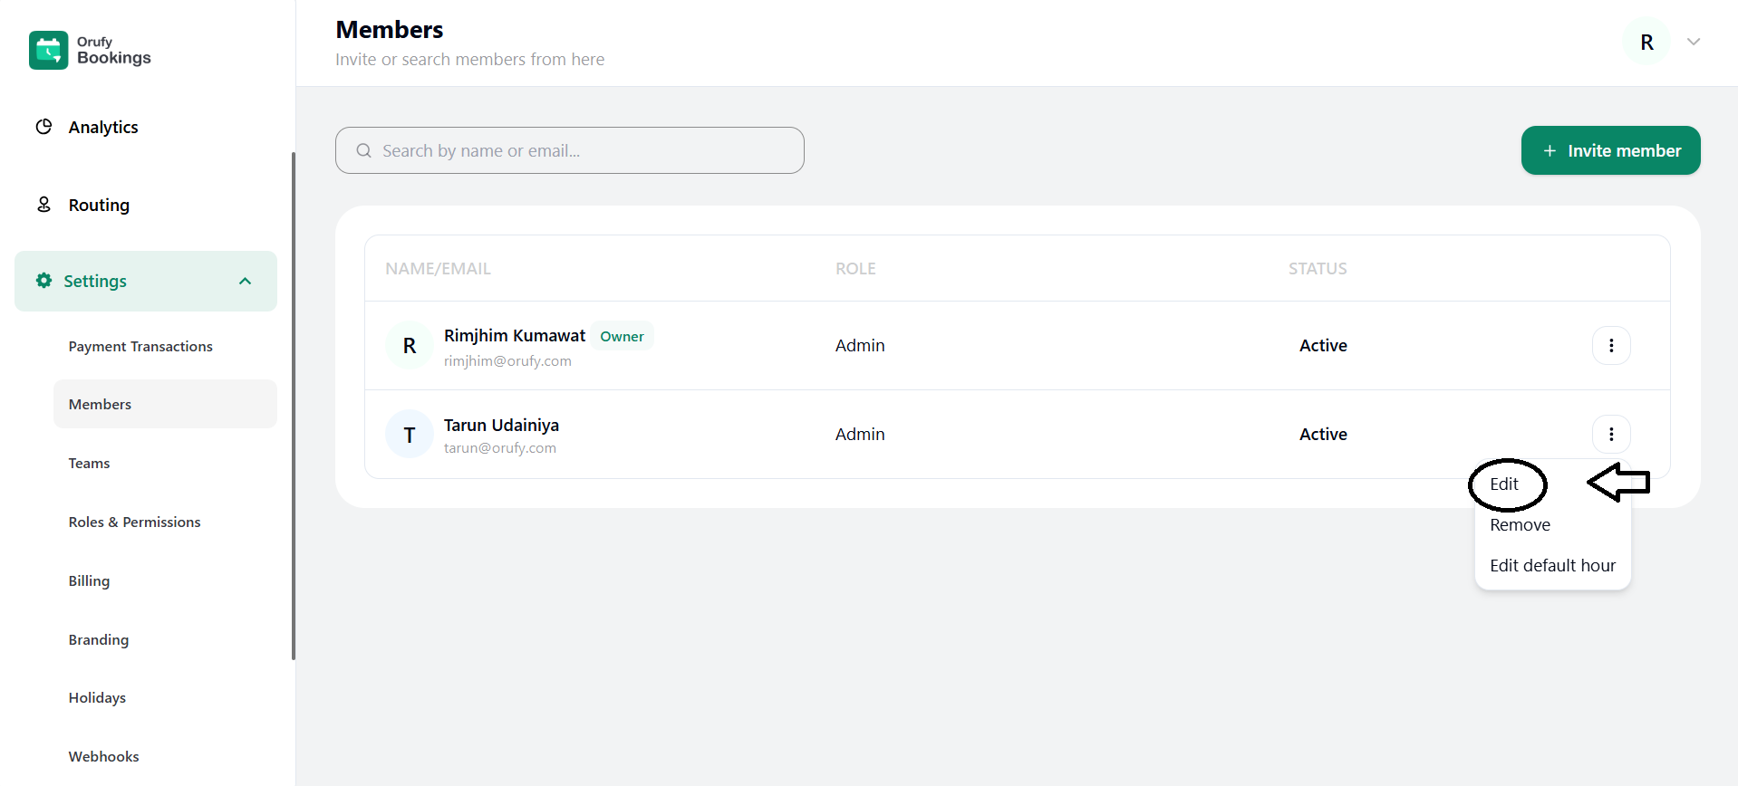Click the Routing person icon
This screenshot has height=786, width=1738.
coord(43,205)
